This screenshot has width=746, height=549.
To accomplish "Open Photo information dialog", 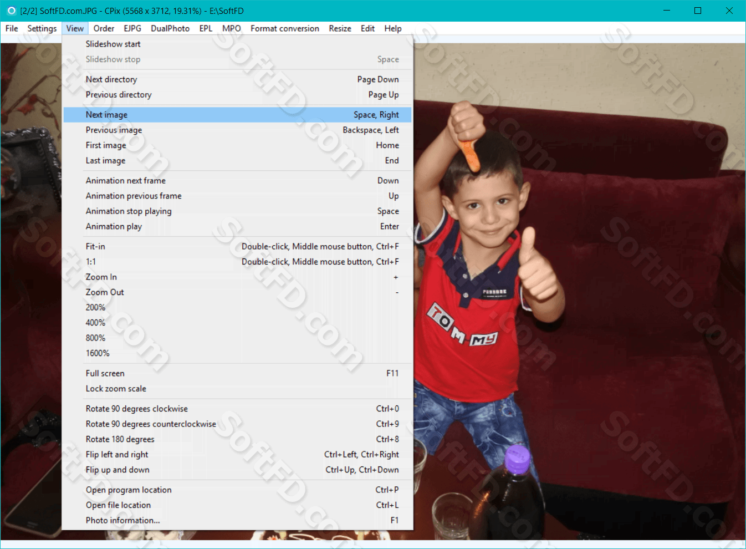I will [237, 521].
